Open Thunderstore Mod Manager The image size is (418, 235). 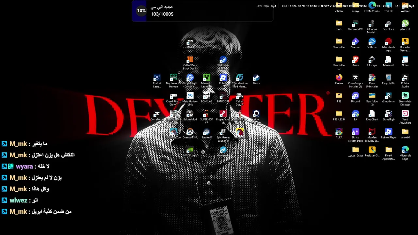pyautogui.click(x=240, y=81)
